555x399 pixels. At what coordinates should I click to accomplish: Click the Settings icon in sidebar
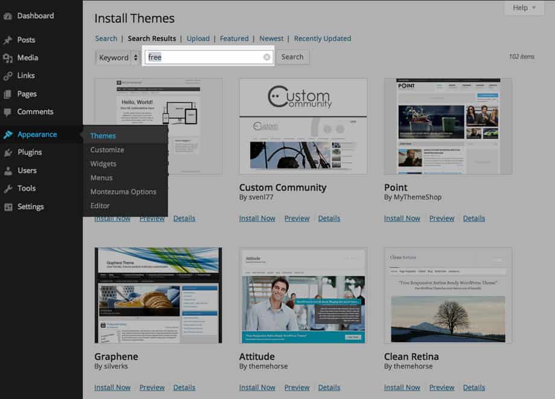click(8, 207)
